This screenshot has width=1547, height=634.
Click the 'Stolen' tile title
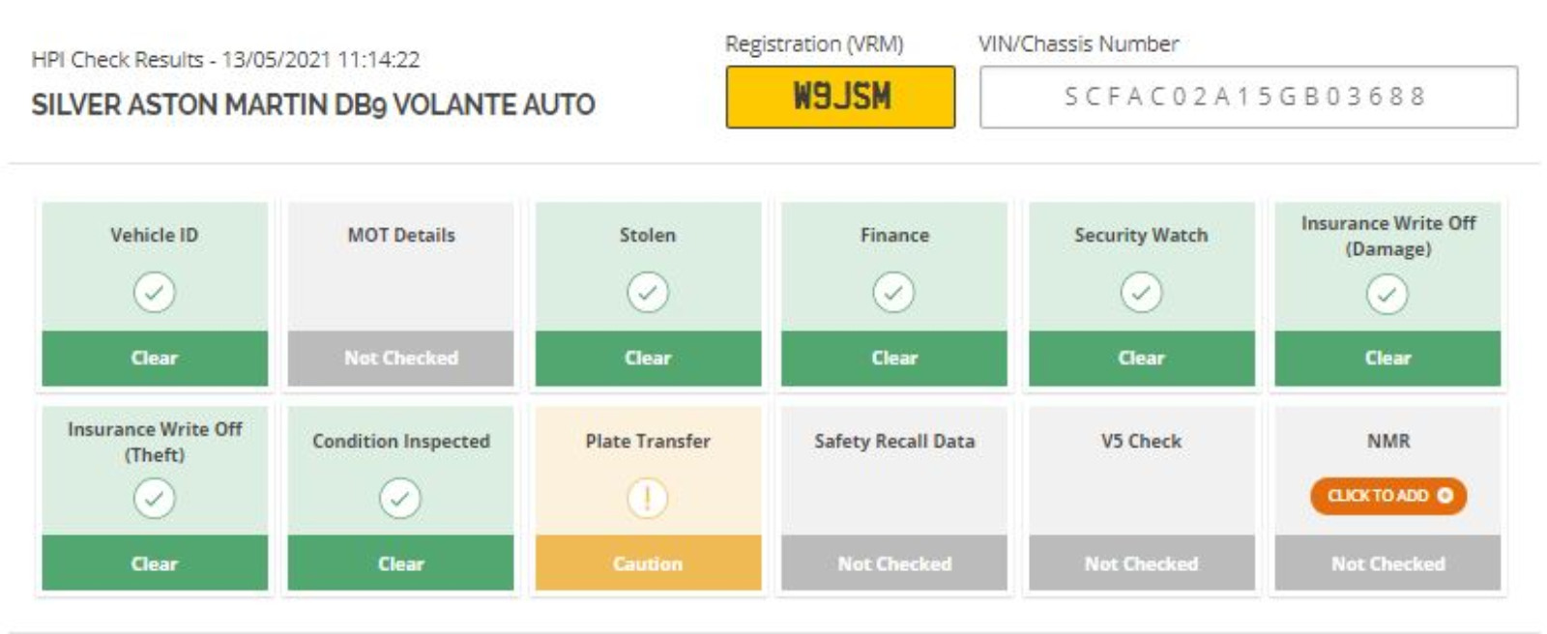[648, 235]
